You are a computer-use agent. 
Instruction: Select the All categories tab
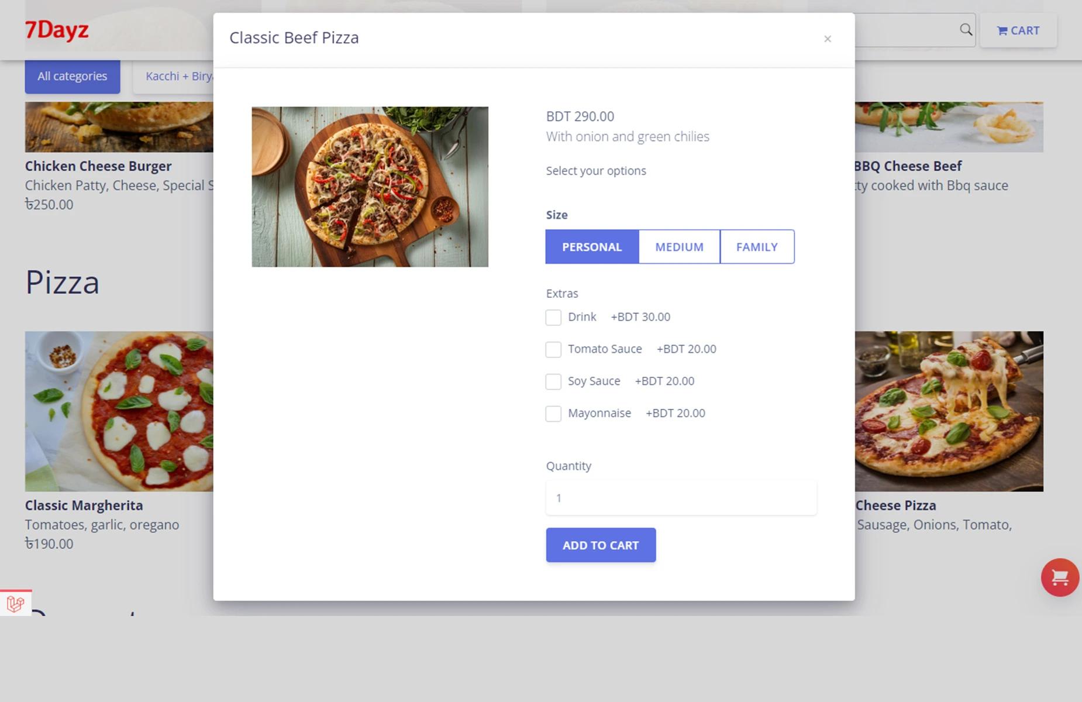73,77
